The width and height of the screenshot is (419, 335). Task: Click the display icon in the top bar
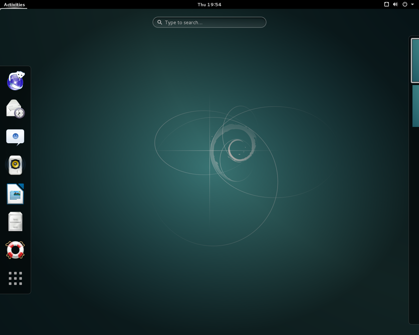tap(386, 4)
